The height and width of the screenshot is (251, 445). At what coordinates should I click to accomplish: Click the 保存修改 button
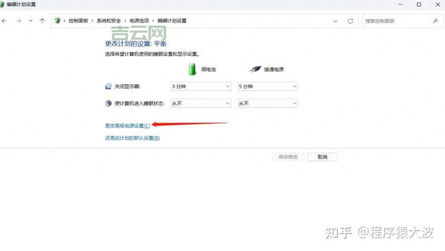[288, 157]
